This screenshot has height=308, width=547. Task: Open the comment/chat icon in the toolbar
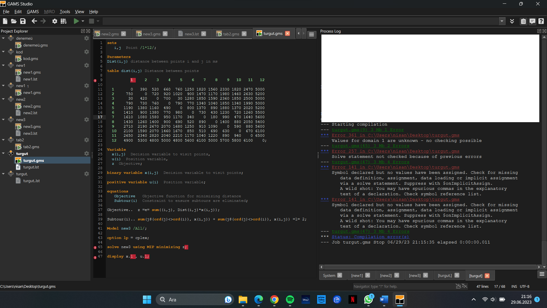533,21
